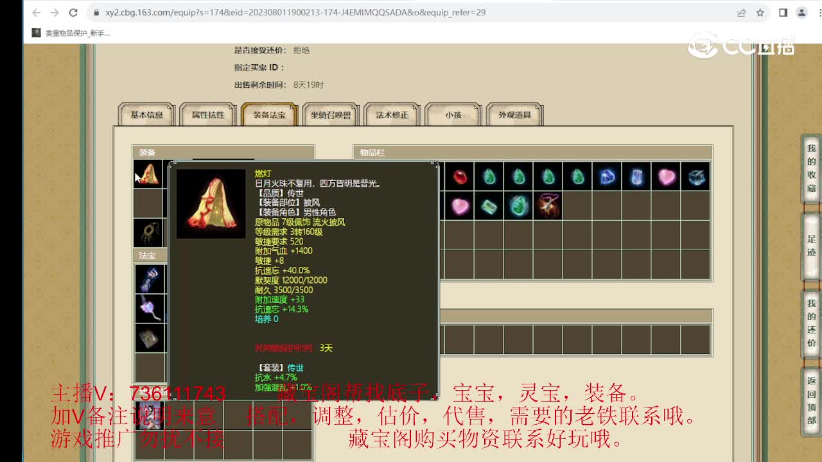
Task: Click the purple whip inventory item
Action: point(548,206)
